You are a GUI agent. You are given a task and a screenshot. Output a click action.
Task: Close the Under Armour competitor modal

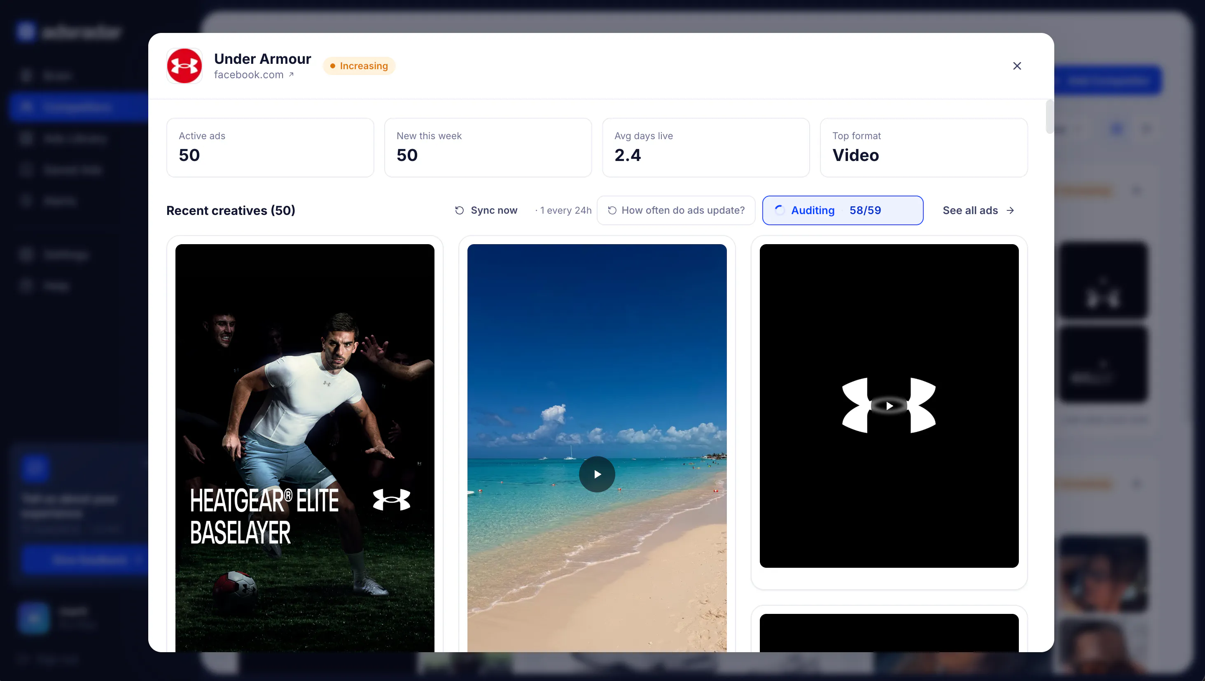pyautogui.click(x=1017, y=66)
